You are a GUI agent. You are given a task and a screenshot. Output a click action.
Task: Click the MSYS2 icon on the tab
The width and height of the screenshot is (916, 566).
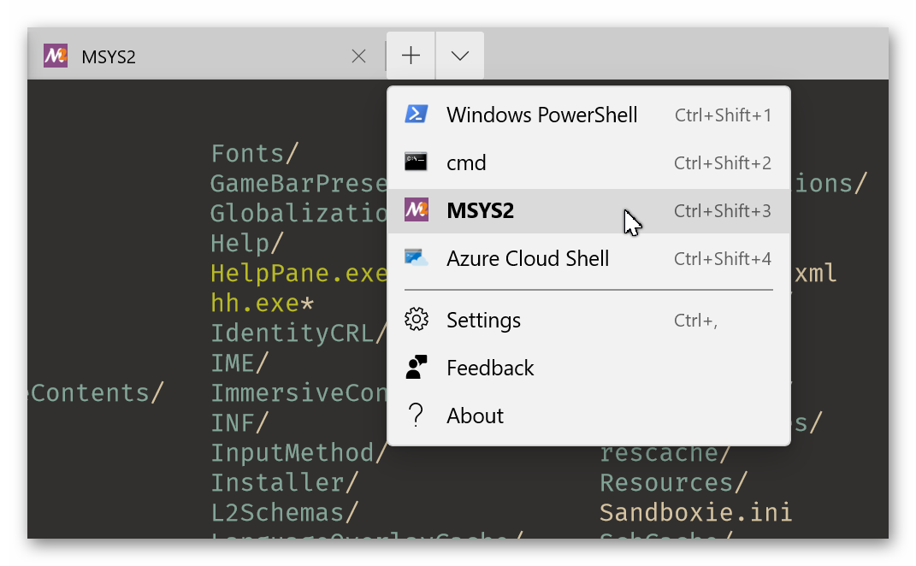56,56
